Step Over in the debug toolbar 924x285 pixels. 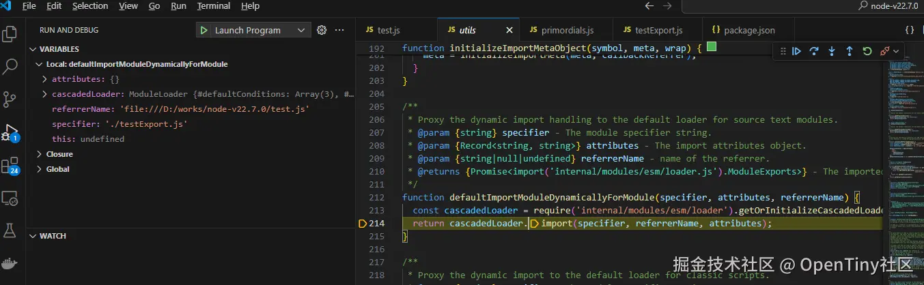[x=814, y=51]
